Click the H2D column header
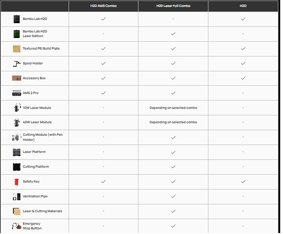 point(243,6)
